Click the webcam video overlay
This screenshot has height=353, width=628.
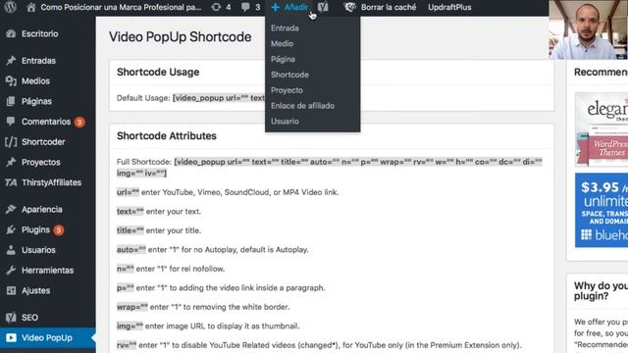point(589,29)
